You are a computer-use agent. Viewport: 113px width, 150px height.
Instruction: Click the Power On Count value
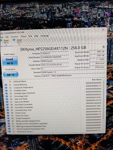click(x=97, y=63)
